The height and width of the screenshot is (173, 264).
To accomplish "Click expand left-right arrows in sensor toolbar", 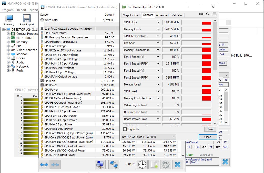I will [x=44, y=165].
